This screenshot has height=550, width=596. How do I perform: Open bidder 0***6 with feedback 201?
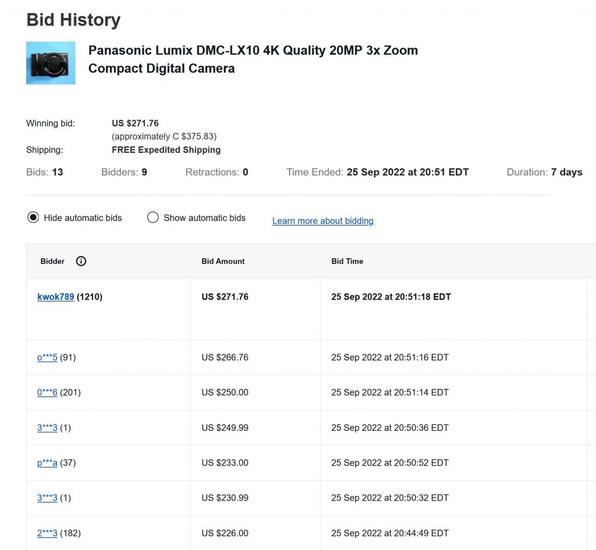47,392
